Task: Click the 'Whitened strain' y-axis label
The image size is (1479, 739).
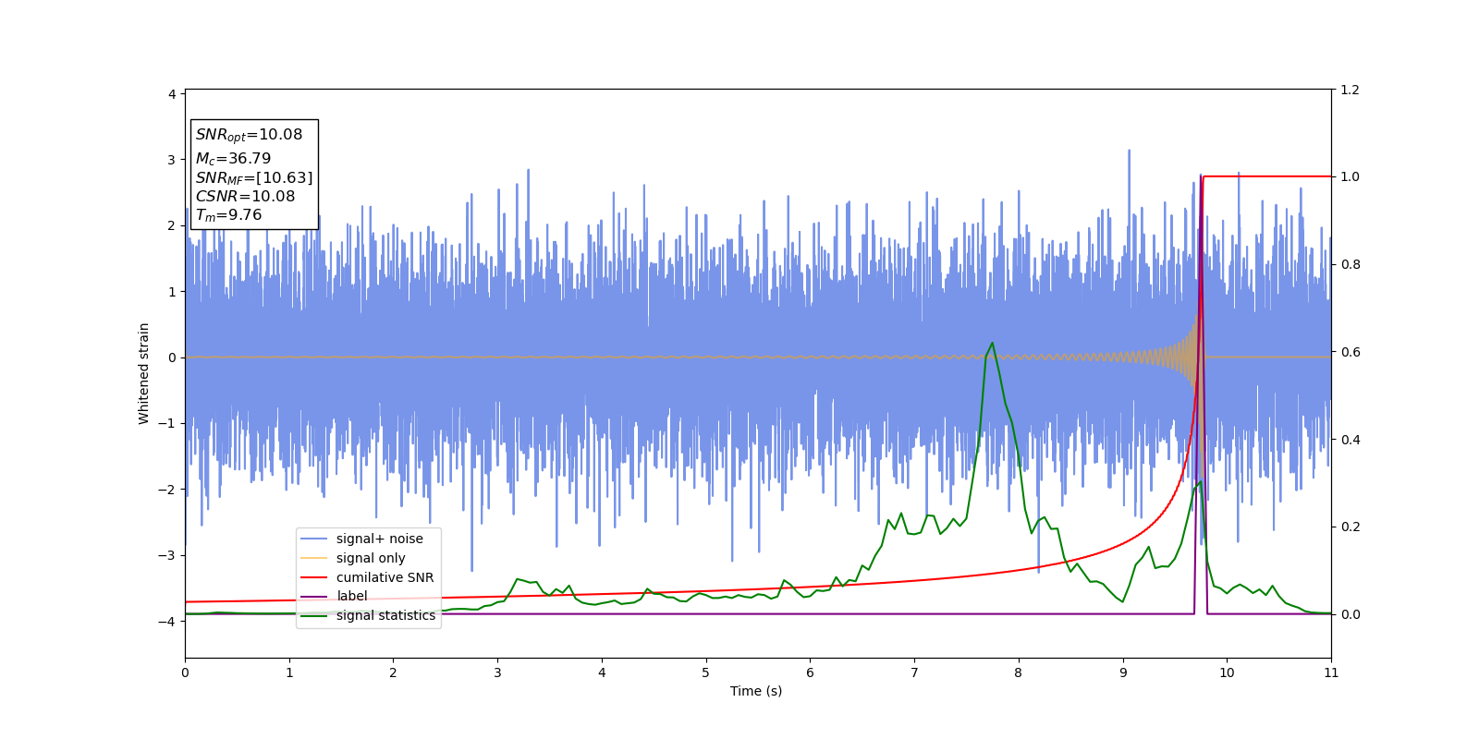Action: pos(144,373)
